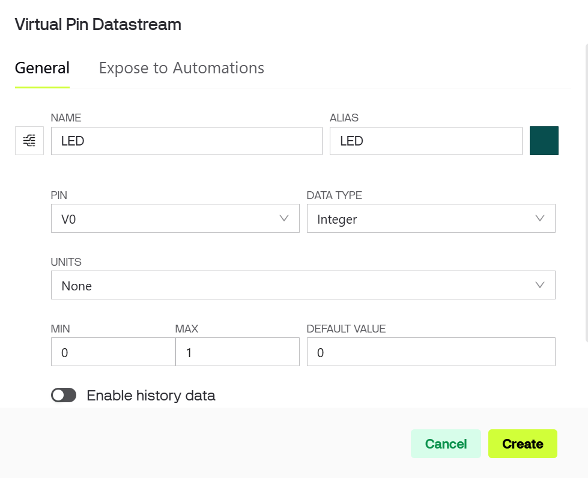588x478 pixels.
Task: Click the MAX value input field
Action: tap(237, 352)
